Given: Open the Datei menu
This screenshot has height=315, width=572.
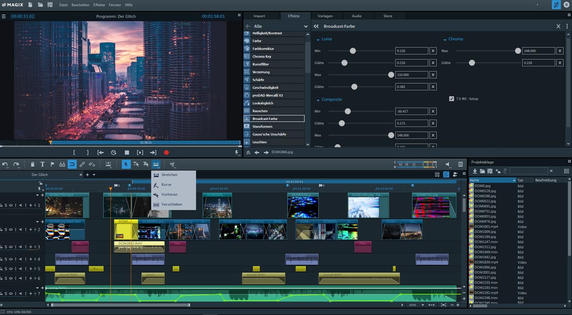Looking at the screenshot, I should pos(63,5).
